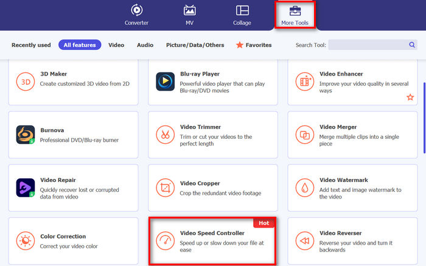The image size is (426, 266).
Task: Click the Color Correction sun icon
Action: pyautogui.click(x=26, y=240)
